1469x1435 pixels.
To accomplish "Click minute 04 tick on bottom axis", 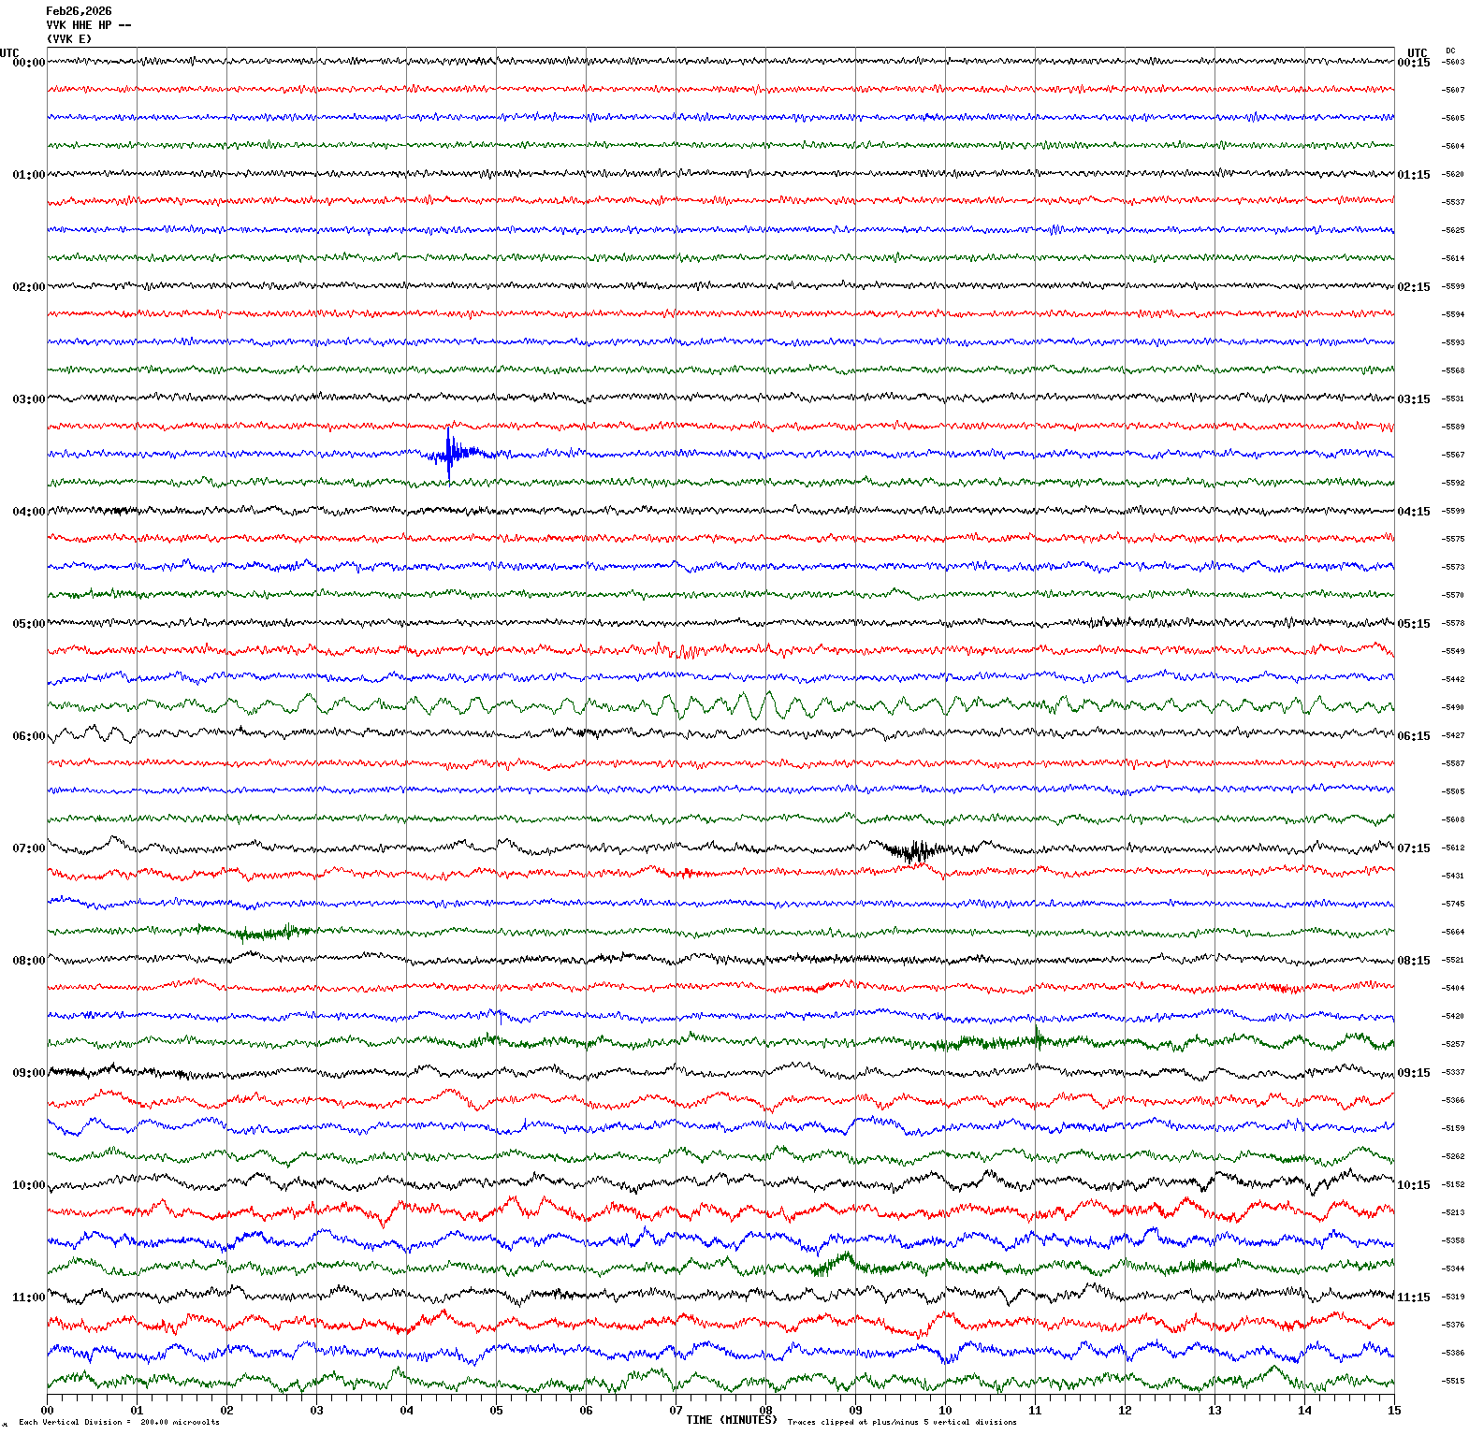I will click(406, 1411).
